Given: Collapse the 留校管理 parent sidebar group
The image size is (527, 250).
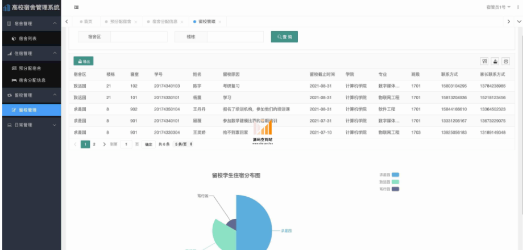Looking at the screenshot, I should [x=32, y=95].
